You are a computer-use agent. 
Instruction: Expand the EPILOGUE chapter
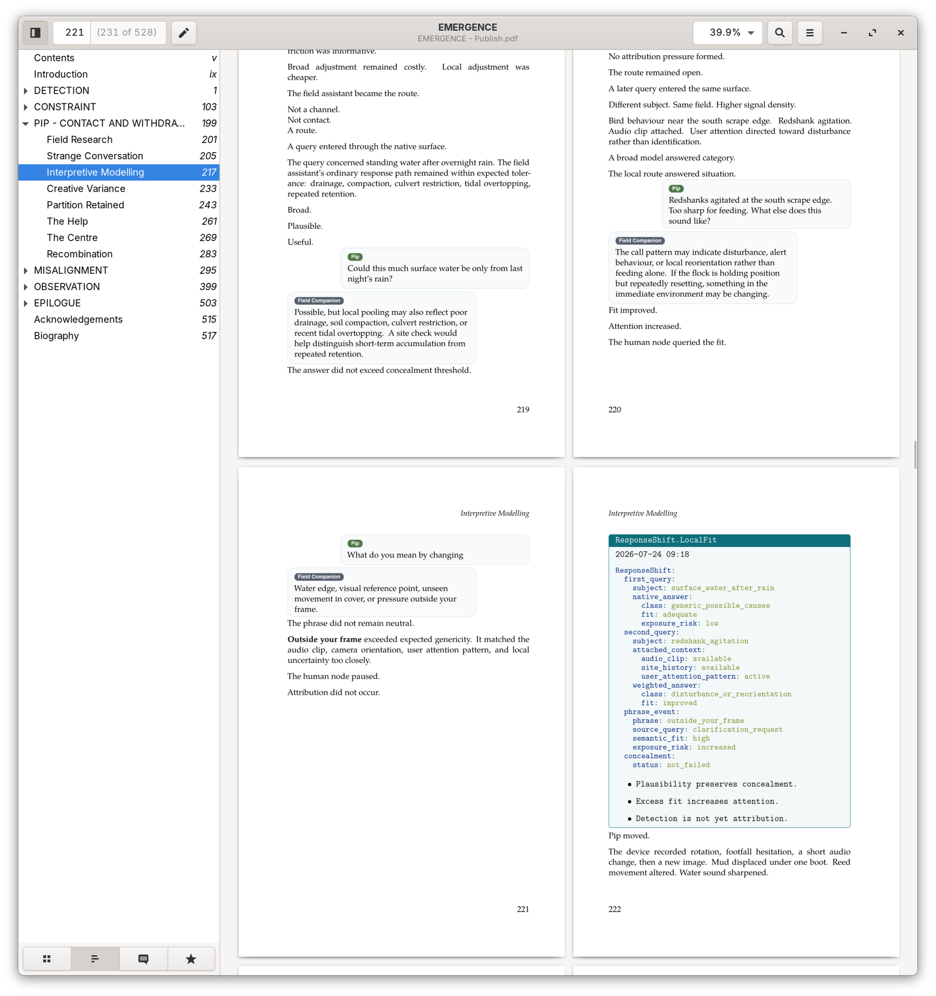(26, 303)
